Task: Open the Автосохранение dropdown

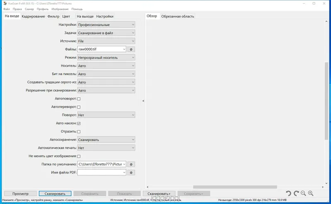Action: tap(106, 140)
